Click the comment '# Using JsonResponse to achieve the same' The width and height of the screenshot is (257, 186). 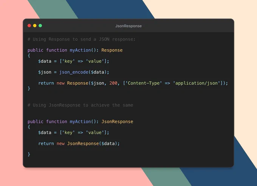point(80,105)
